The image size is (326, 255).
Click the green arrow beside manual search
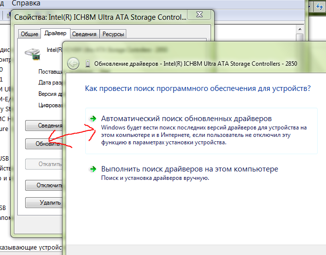tap(93, 169)
